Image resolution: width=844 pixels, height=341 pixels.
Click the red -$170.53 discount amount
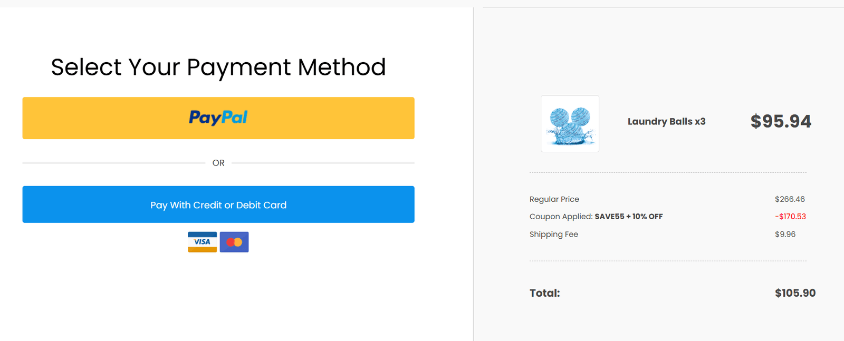[790, 217]
